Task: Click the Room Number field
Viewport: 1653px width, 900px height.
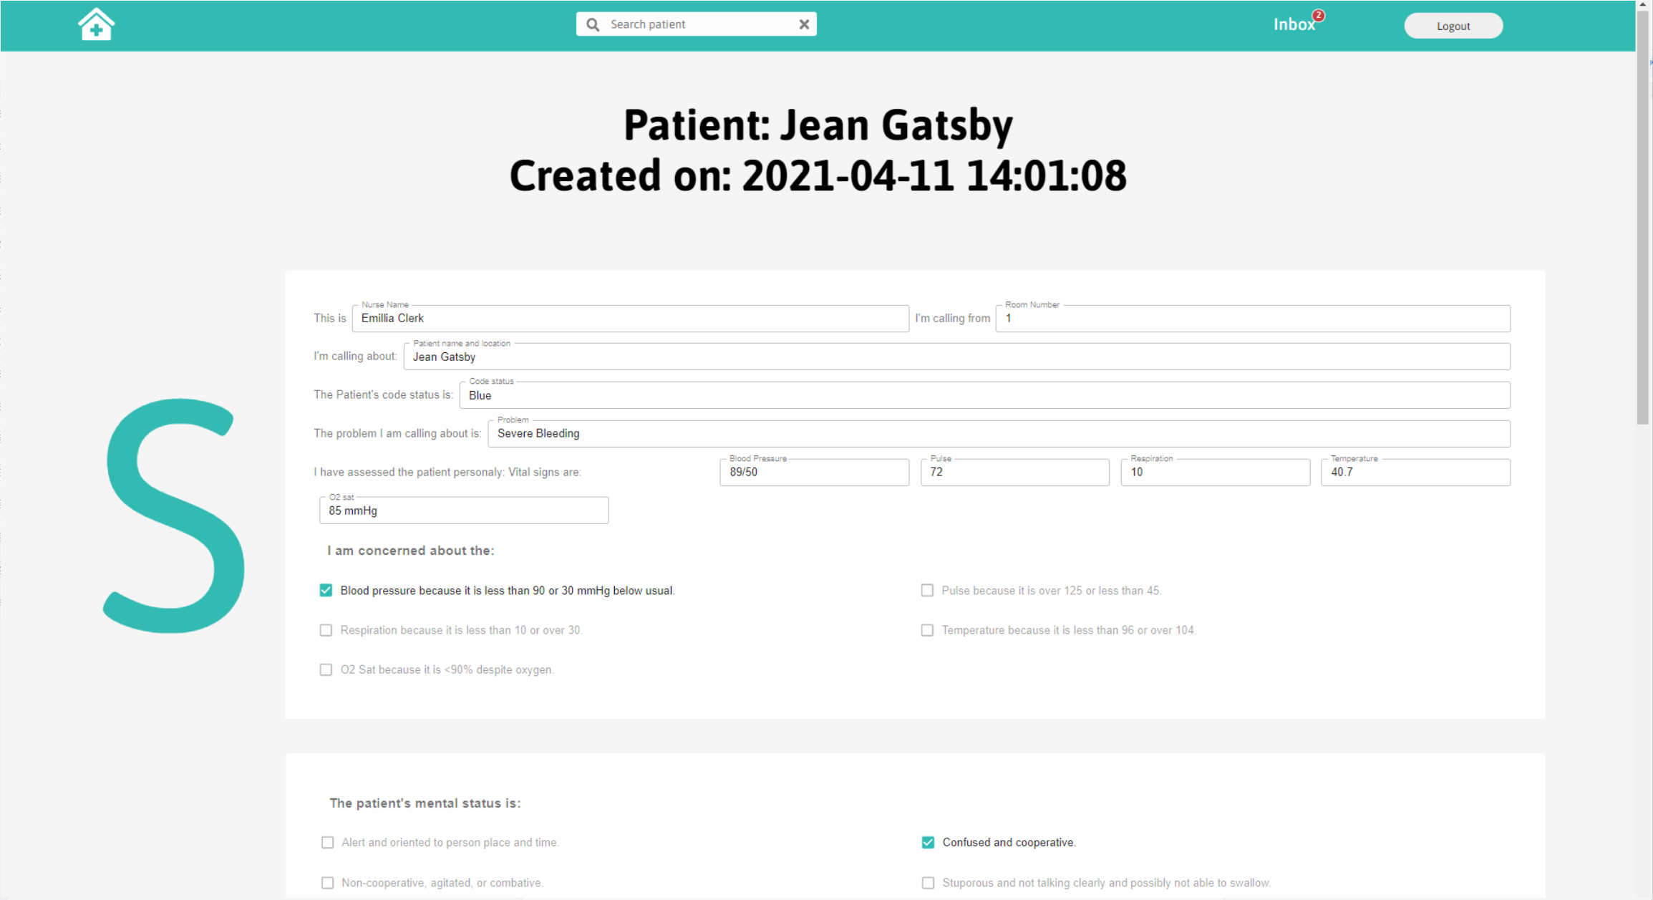Action: (x=1253, y=319)
